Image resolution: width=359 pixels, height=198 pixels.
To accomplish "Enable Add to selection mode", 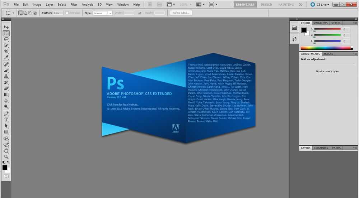I will pyautogui.click(x=25, y=13).
